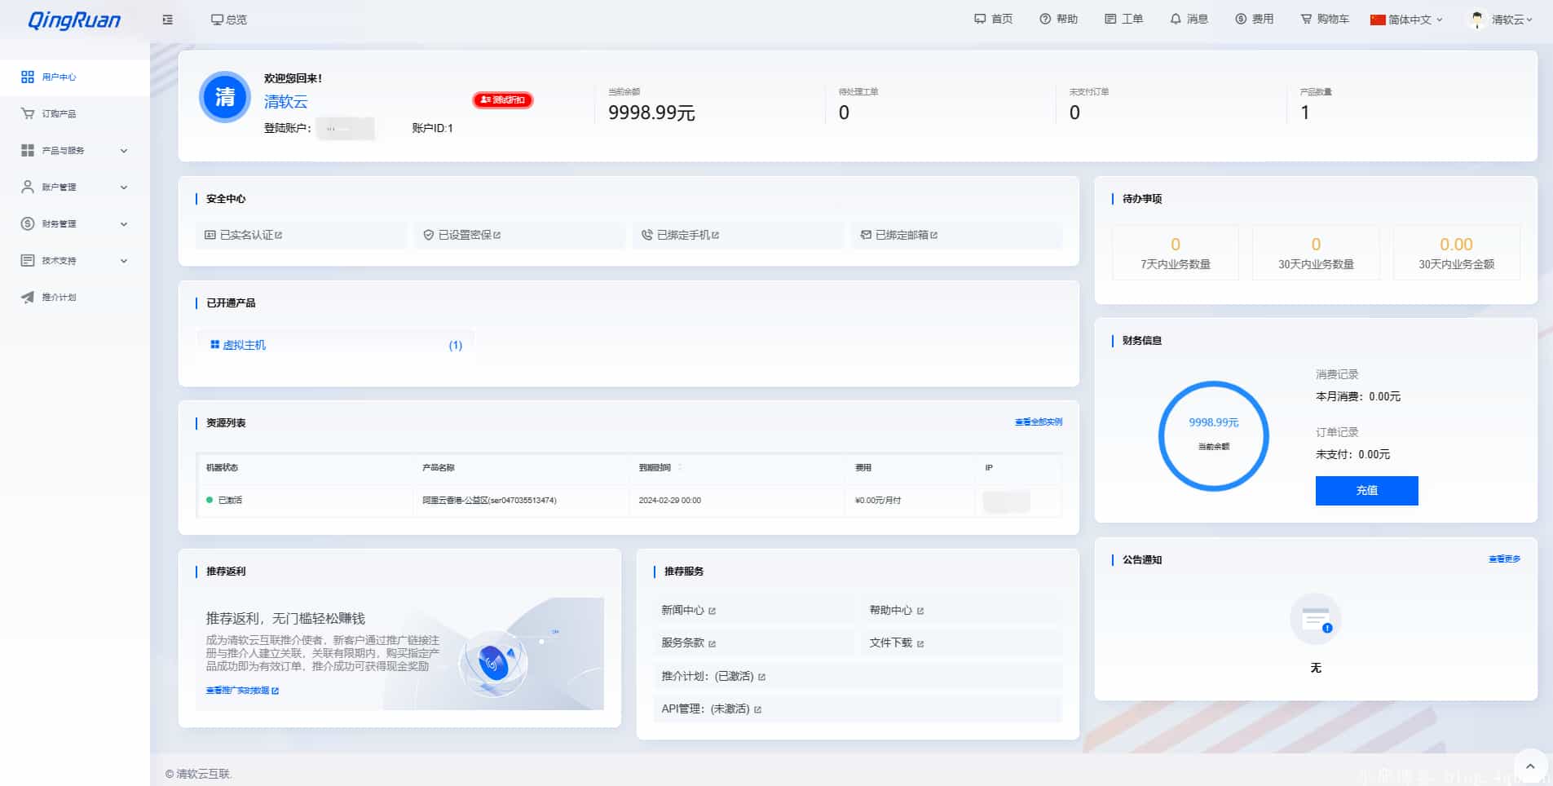Click the 费用 billing icon
1553x786 pixels.
point(1241,19)
